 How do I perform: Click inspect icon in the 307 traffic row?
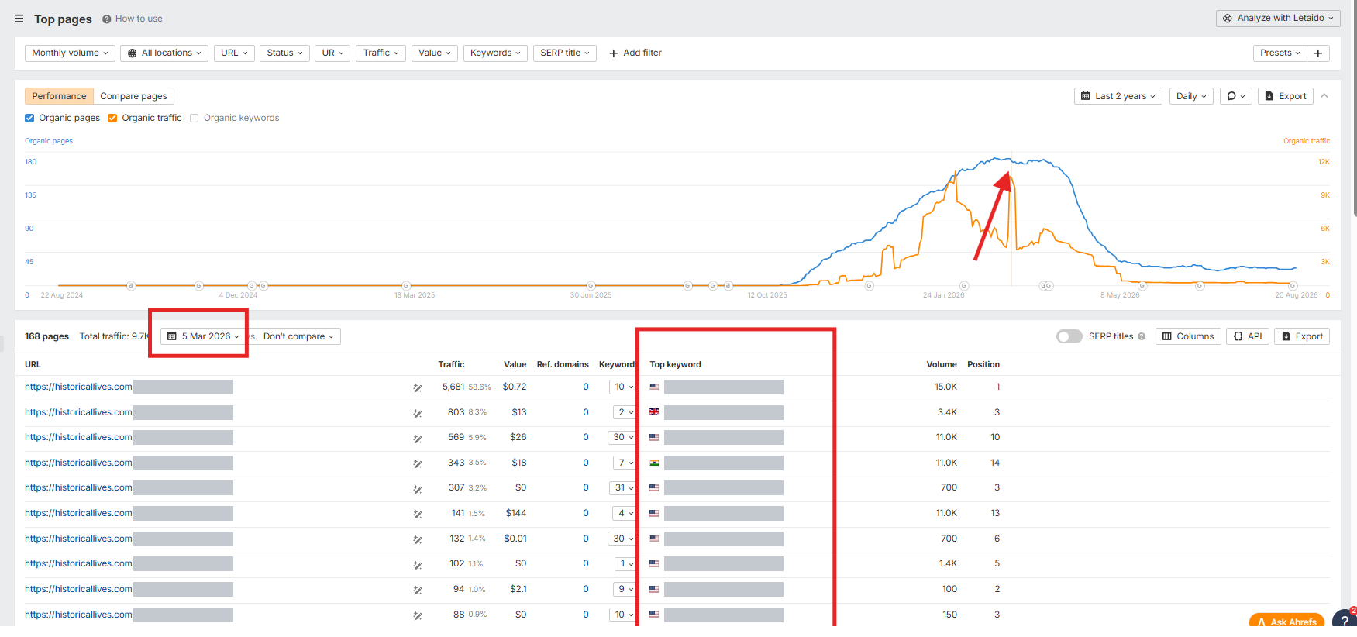(418, 489)
